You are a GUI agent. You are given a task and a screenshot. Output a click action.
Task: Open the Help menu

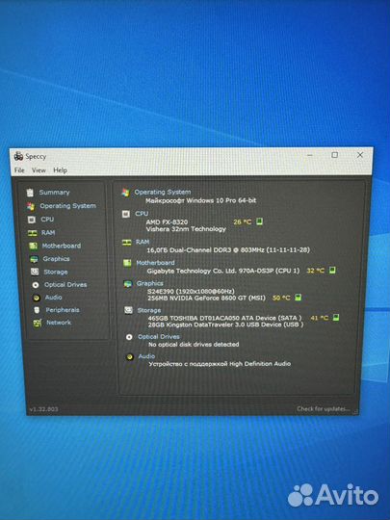(x=61, y=170)
